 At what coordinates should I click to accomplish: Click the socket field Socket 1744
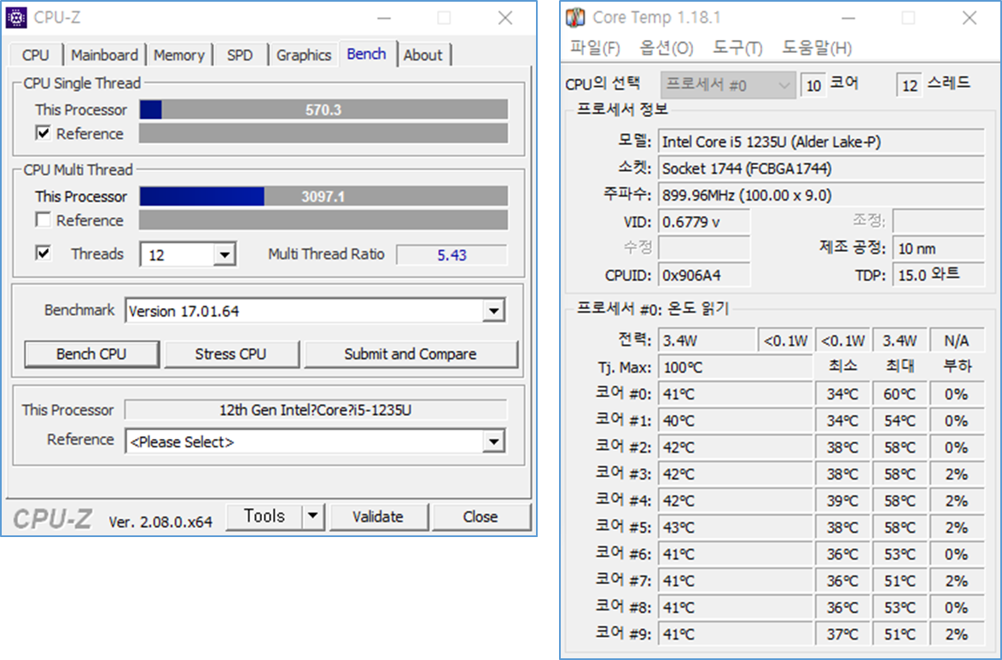click(x=820, y=168)
